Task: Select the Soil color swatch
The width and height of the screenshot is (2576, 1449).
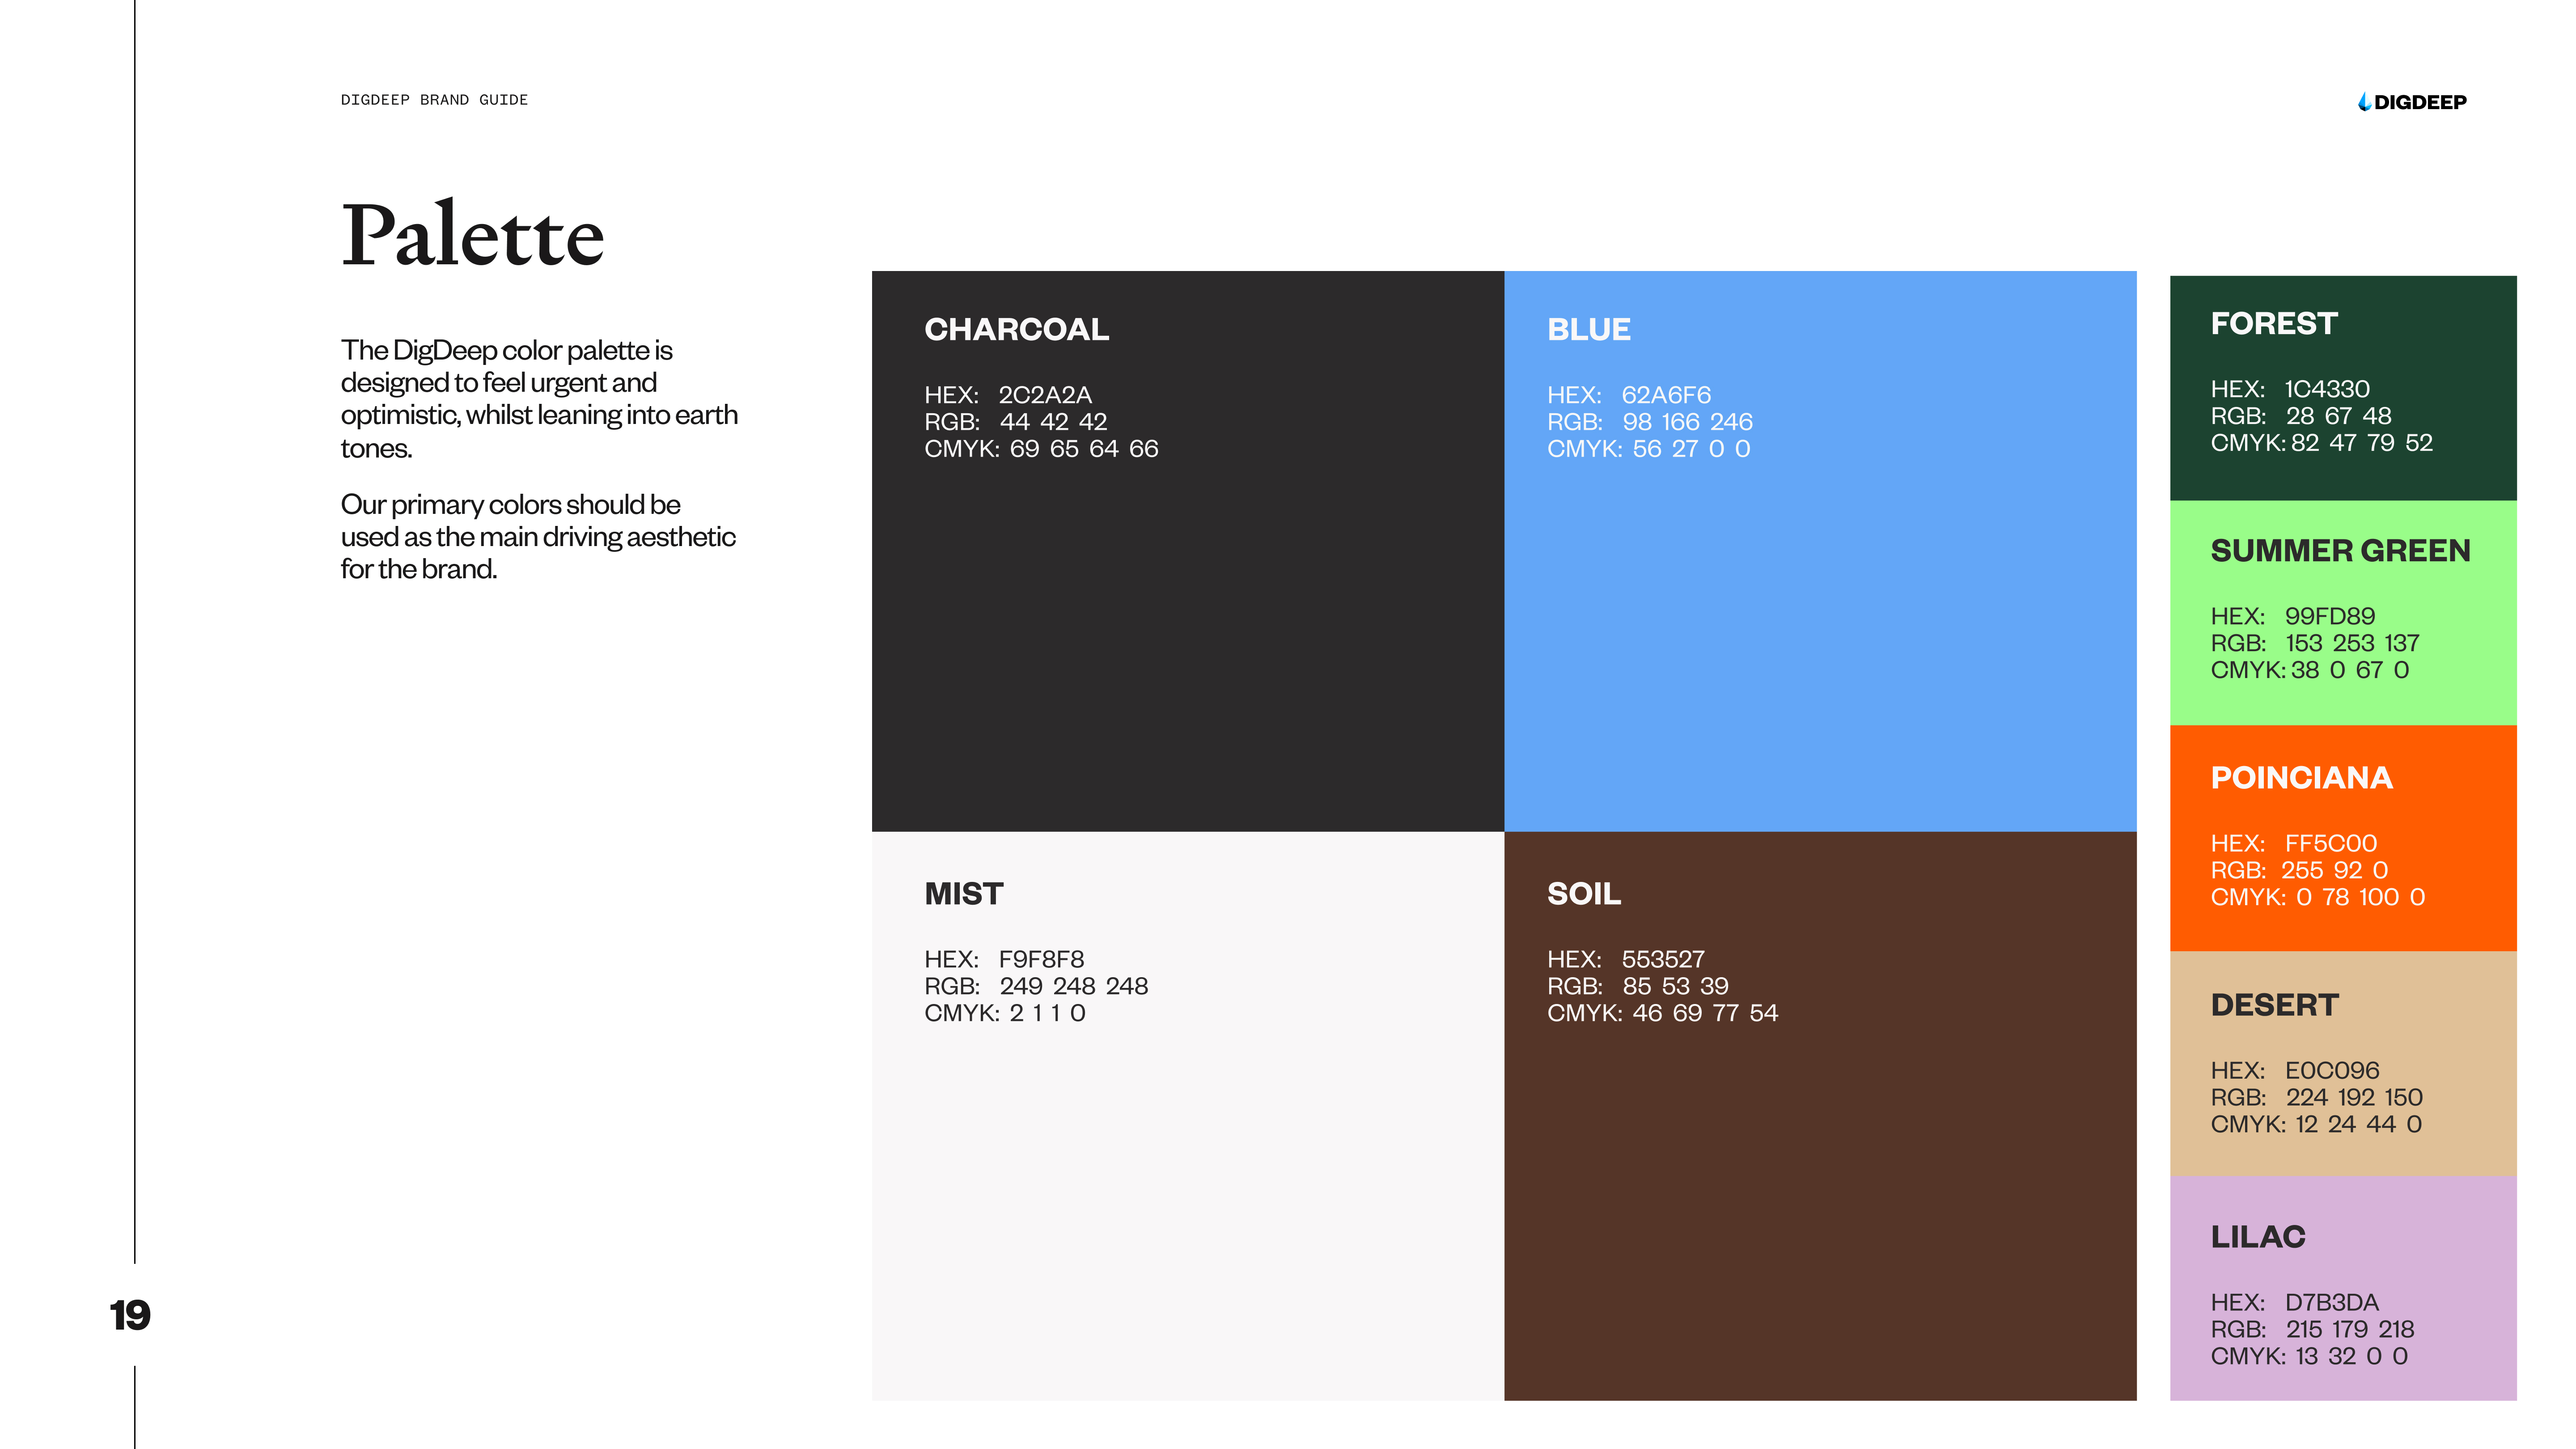Action: pos(1820,1116)
